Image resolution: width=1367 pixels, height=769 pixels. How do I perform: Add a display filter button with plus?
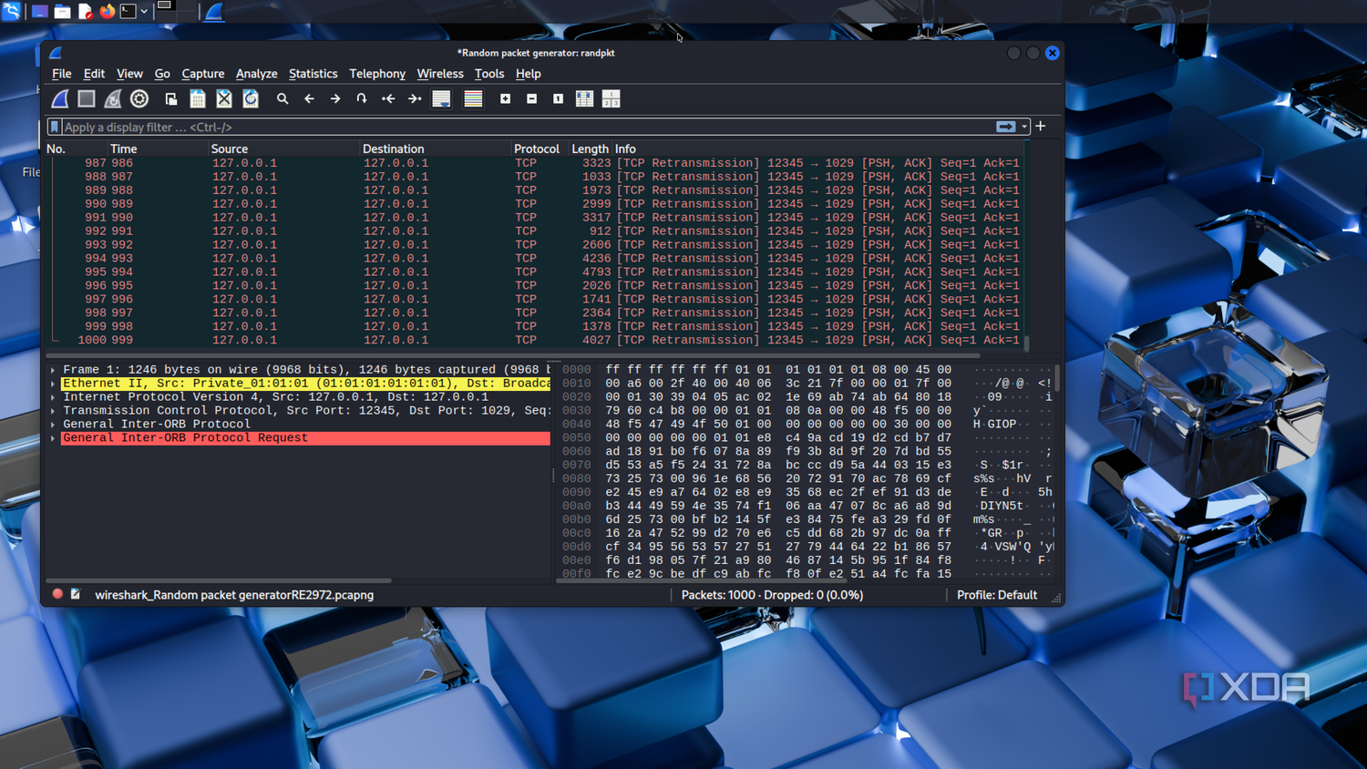(1041, 126)
